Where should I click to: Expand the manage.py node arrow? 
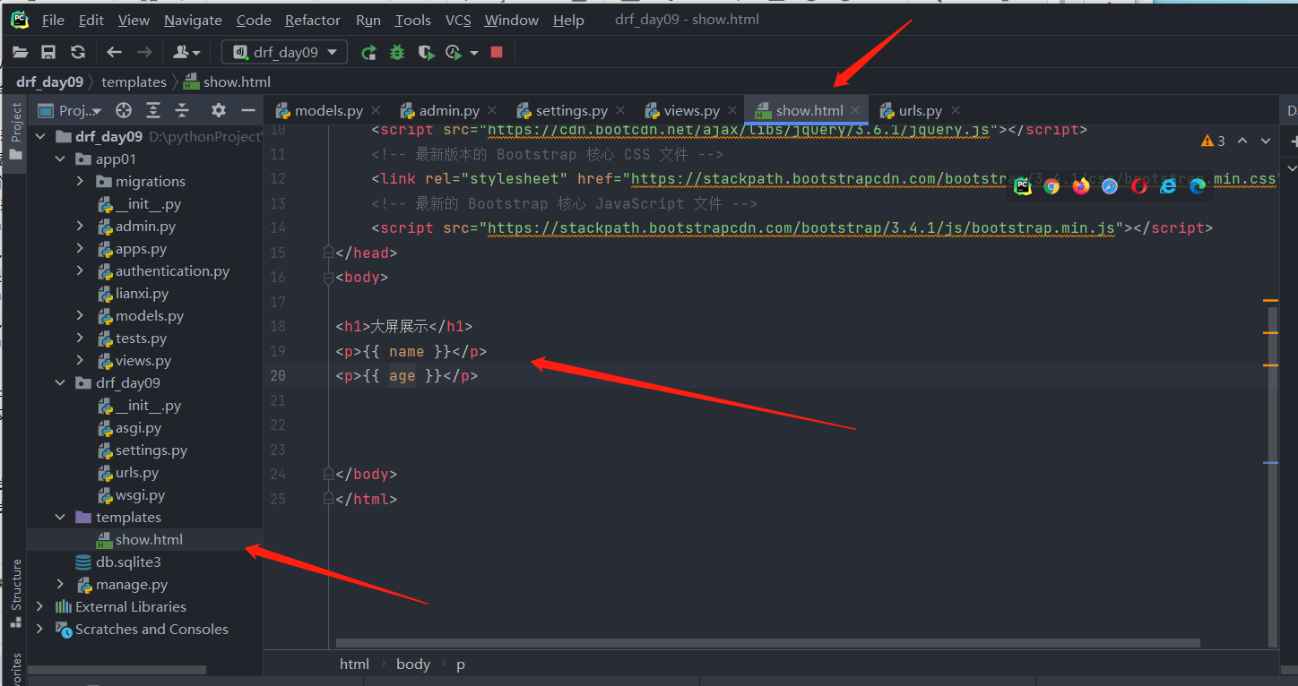pyautogui.click(x=60, y=585)
